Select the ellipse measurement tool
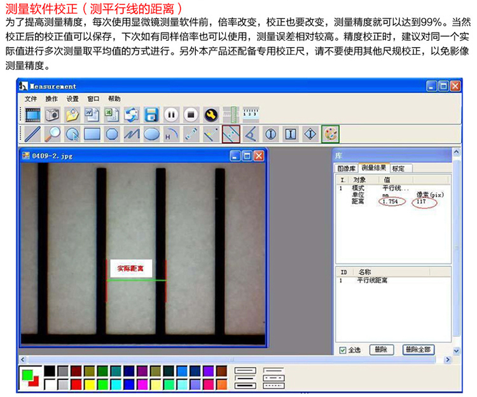The height and width of the screenshot is (397, 477). (151, 134)
